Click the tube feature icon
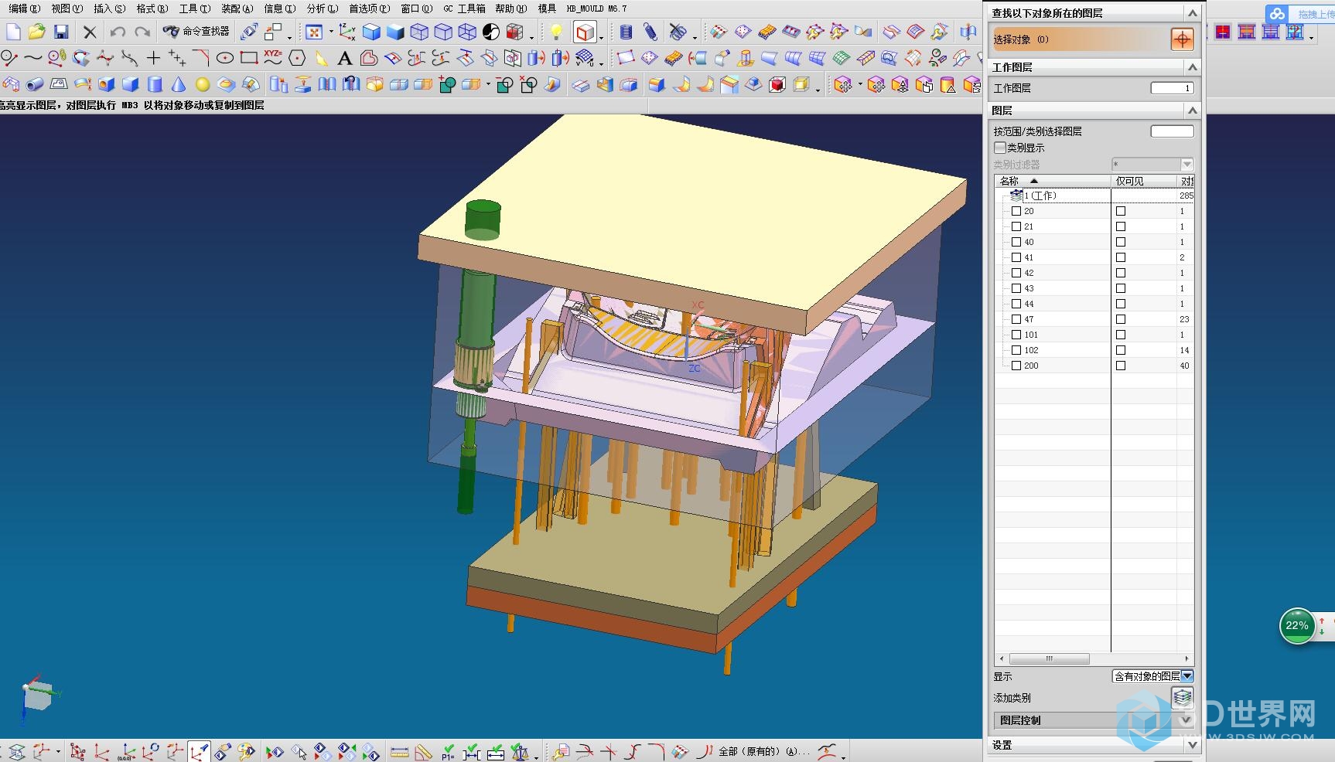 coord(35,84)
